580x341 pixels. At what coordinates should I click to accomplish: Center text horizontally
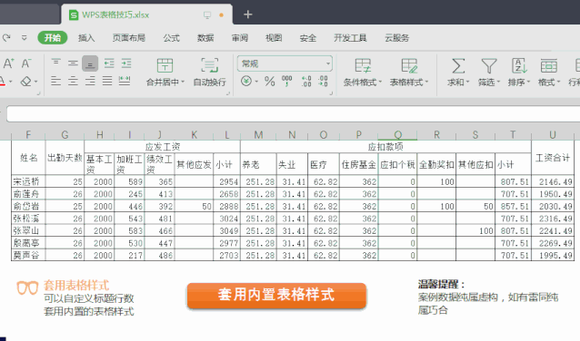click(73, 81)
